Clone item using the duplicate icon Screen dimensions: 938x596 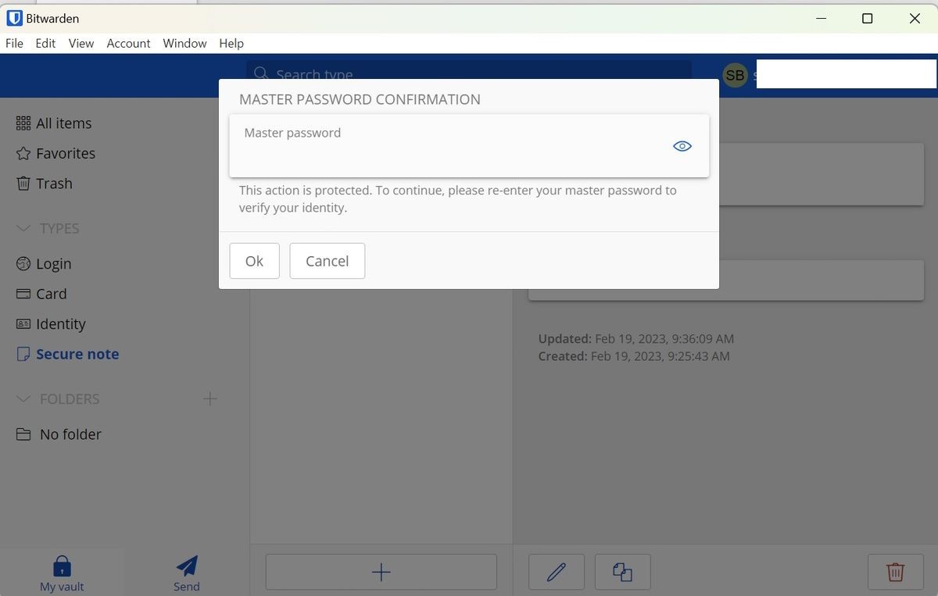point(622,572)
